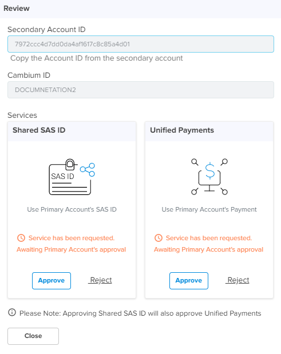Click the blue share icon on SAS ID card
This screenshot has width=281, height=354.
pos(88,169)
